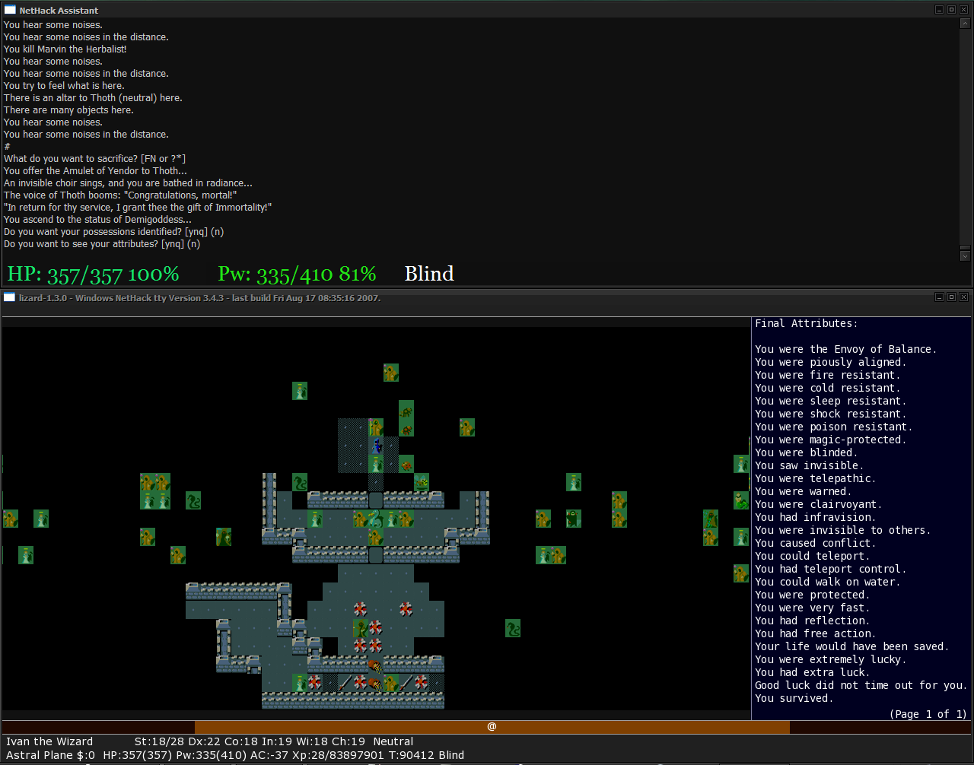The width and height of the screenshot is (974, 765).
Task: Click 'Do you want to see your attributes?' line
Action: tap(102, 244)
